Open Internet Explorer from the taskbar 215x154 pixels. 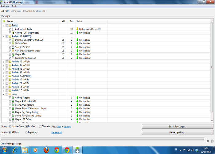click(15, 150)
